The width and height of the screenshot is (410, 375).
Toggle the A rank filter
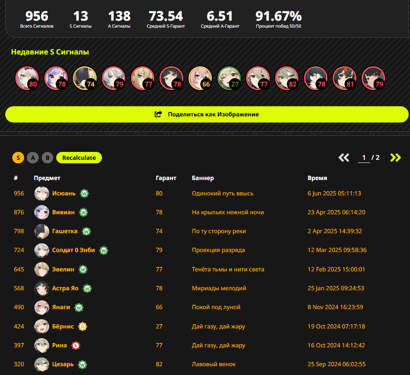point(33,158)
